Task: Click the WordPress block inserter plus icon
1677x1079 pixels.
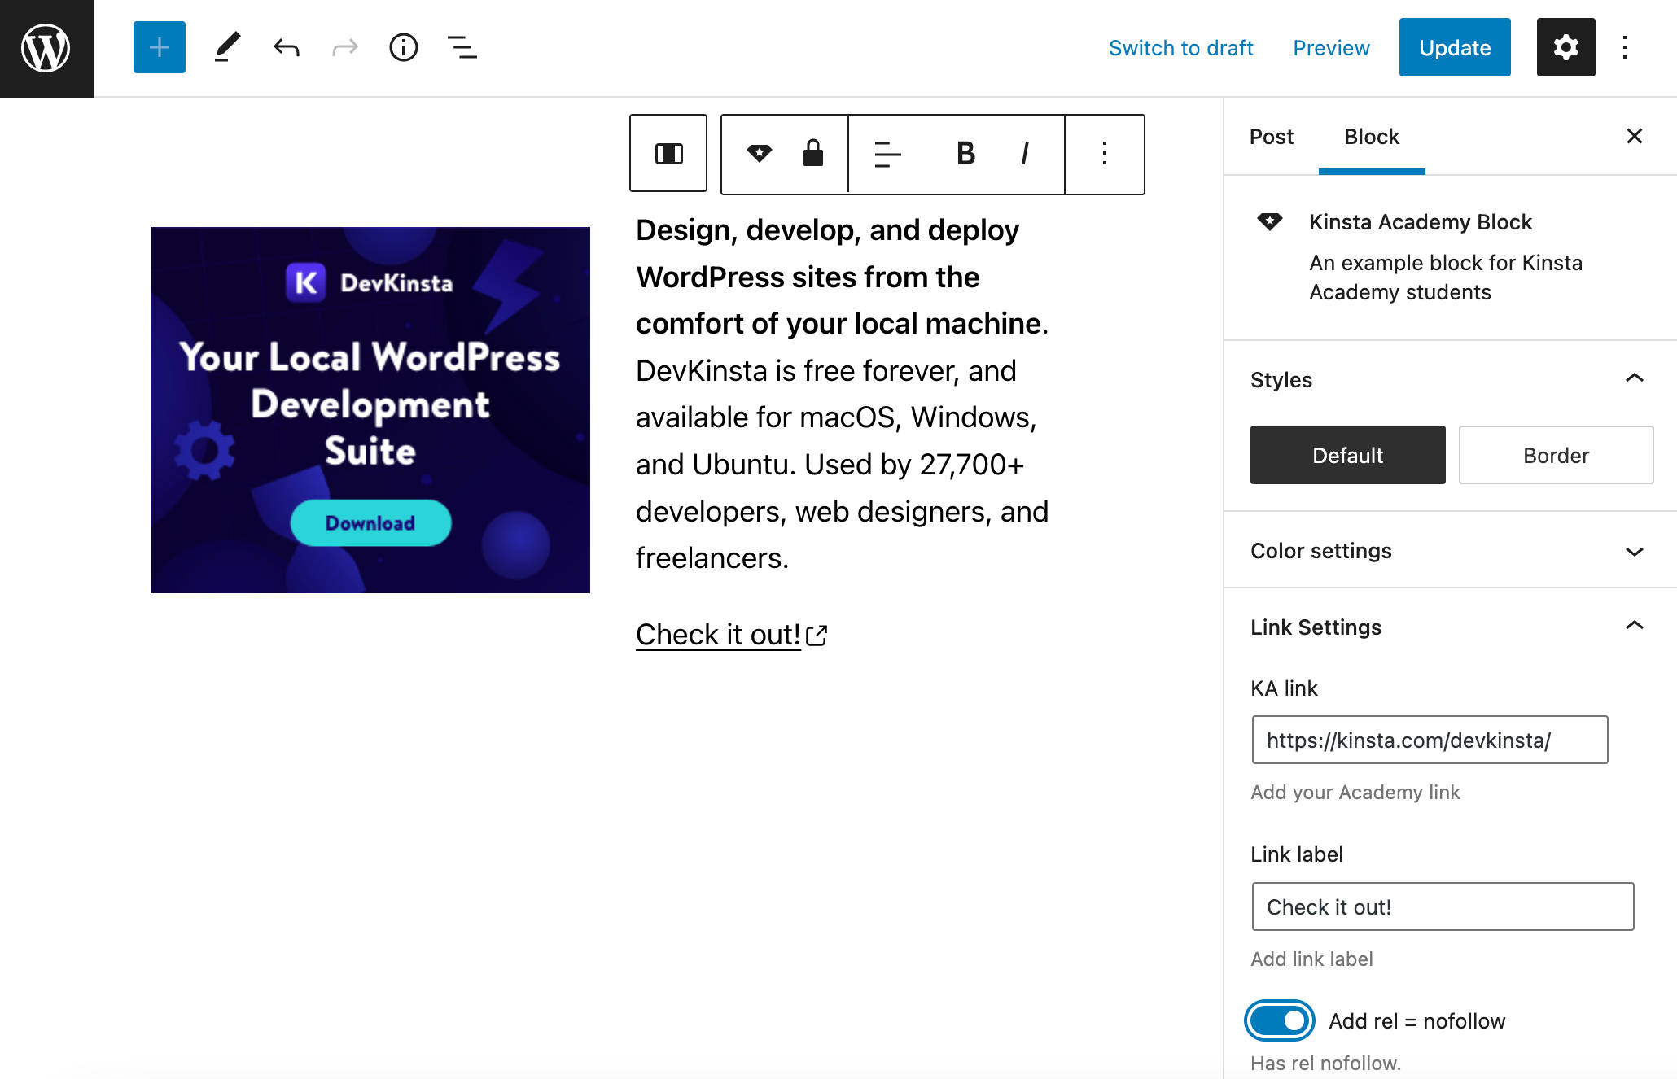Action: pos(158,46)
